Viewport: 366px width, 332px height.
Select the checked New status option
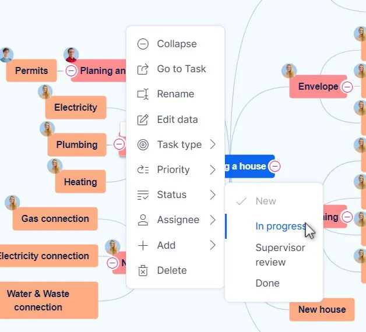tap(265, 201)
